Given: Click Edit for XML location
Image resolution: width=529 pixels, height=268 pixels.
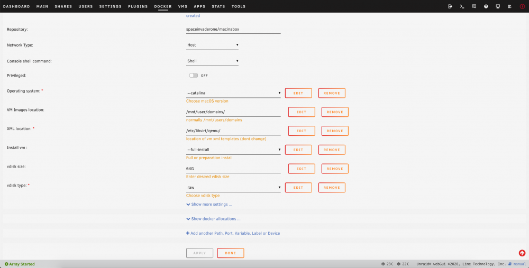Looking at the screenshot, I should 302,131.
